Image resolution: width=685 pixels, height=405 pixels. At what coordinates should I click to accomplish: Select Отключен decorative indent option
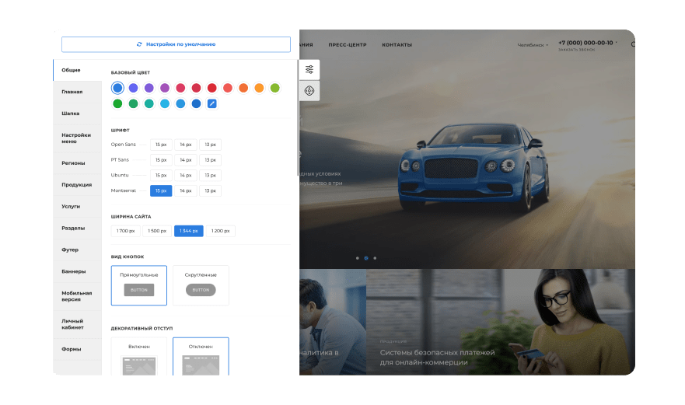tap(201, 356)
